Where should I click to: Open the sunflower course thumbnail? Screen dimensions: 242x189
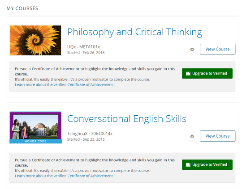(x=35, y=40)
